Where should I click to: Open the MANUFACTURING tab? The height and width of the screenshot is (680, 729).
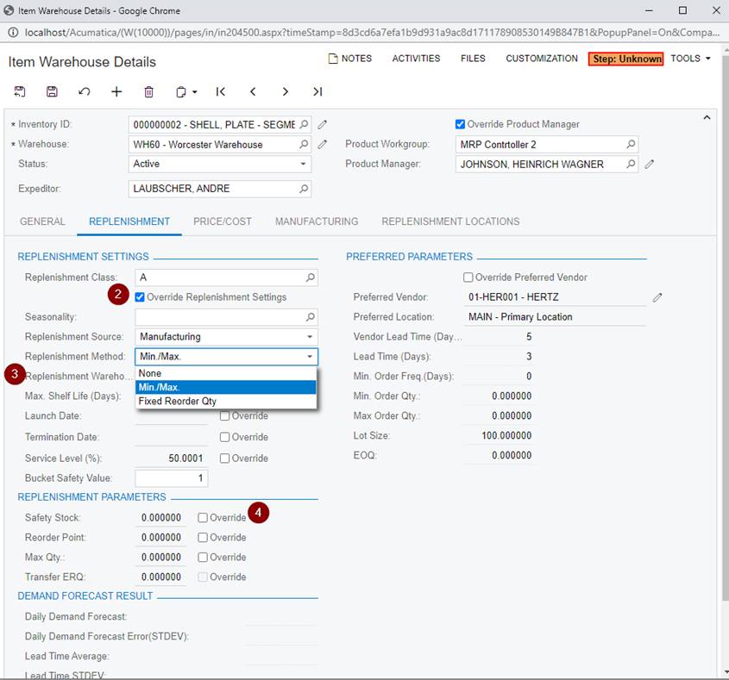tap(316, 221)
